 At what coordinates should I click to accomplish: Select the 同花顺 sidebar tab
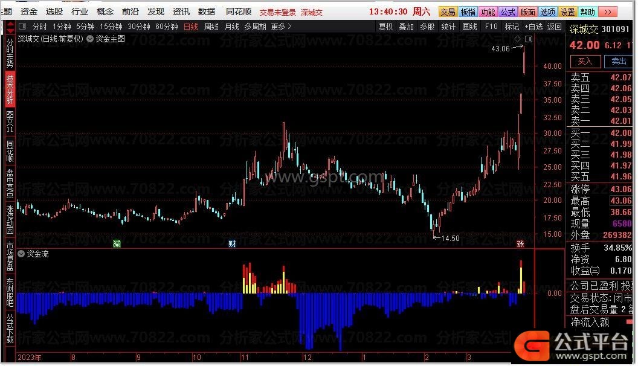pyautogui.click(x=10, y=151)
